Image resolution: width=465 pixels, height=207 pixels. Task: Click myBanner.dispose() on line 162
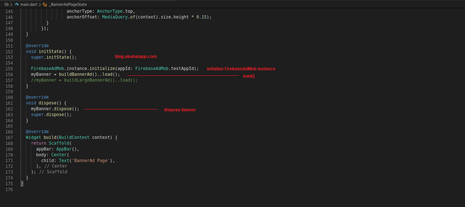(55, 109)
